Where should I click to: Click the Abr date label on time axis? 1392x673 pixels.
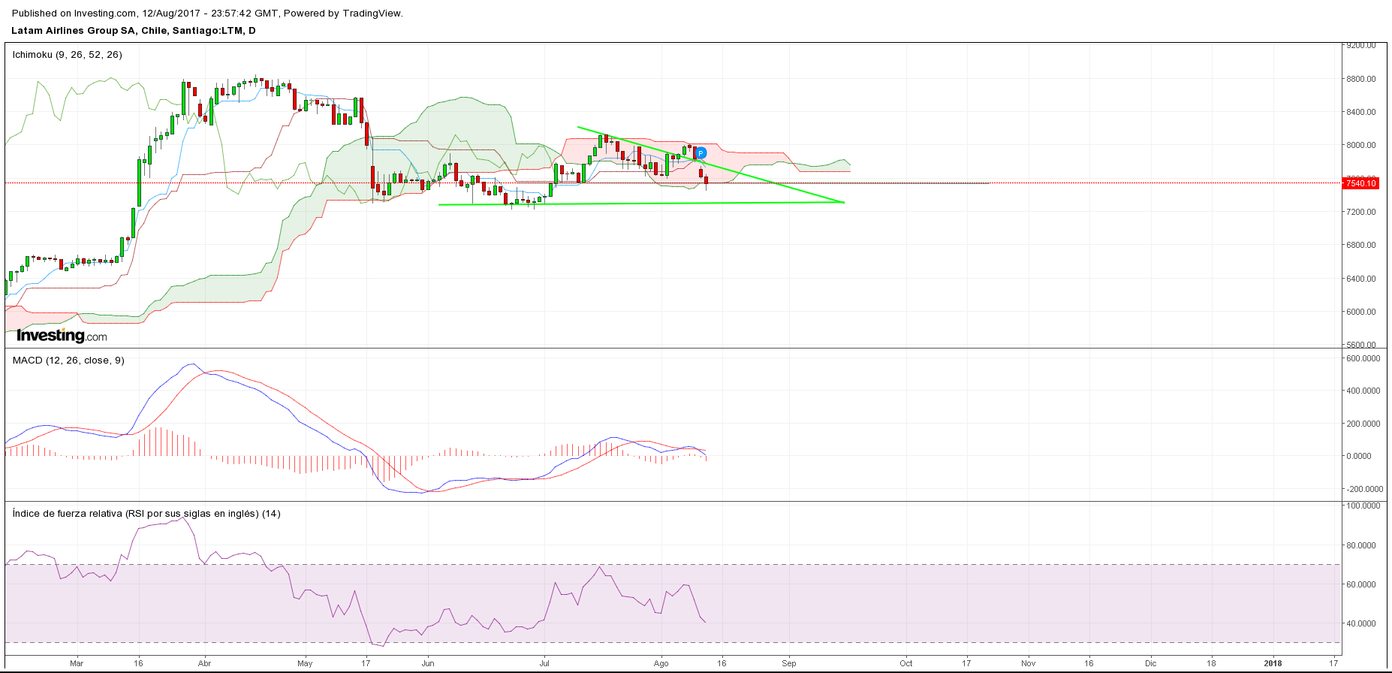click(x=204, y=663)
